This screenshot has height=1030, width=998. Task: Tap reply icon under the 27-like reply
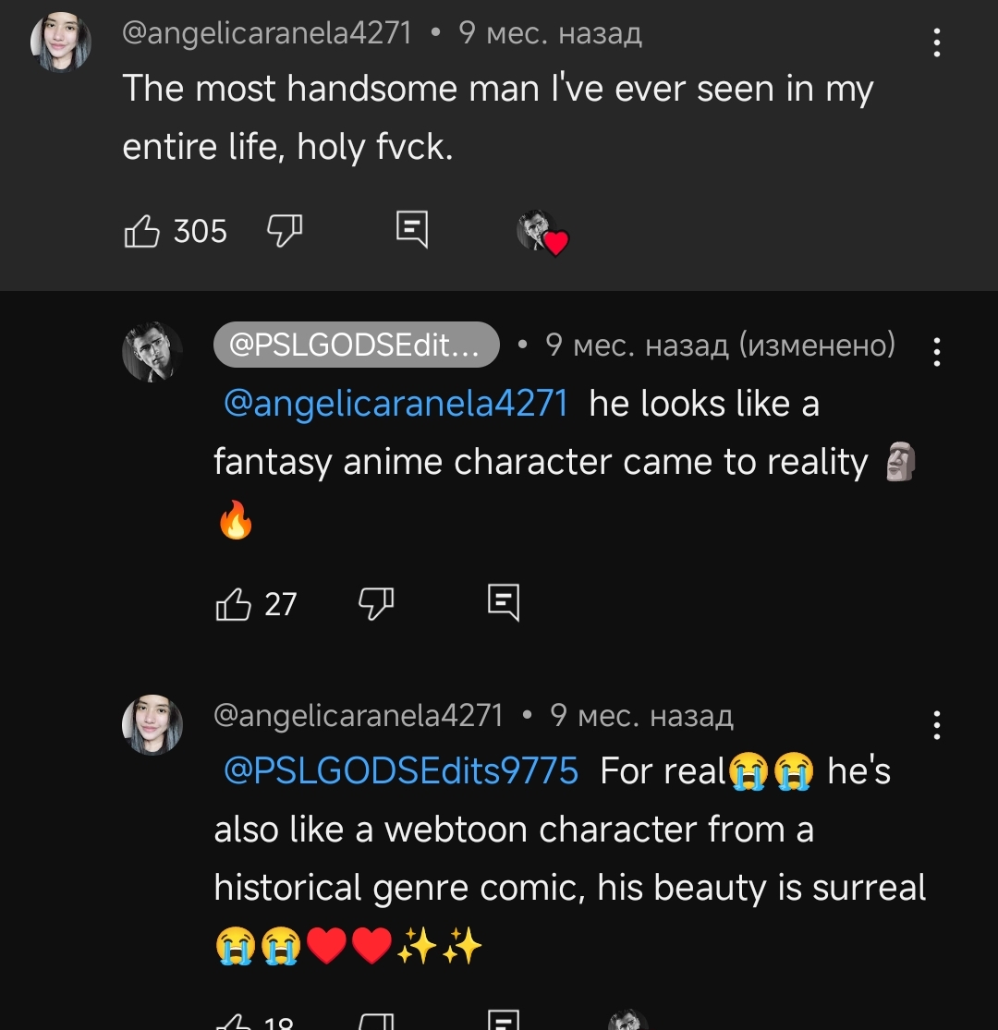coord(504,603)
